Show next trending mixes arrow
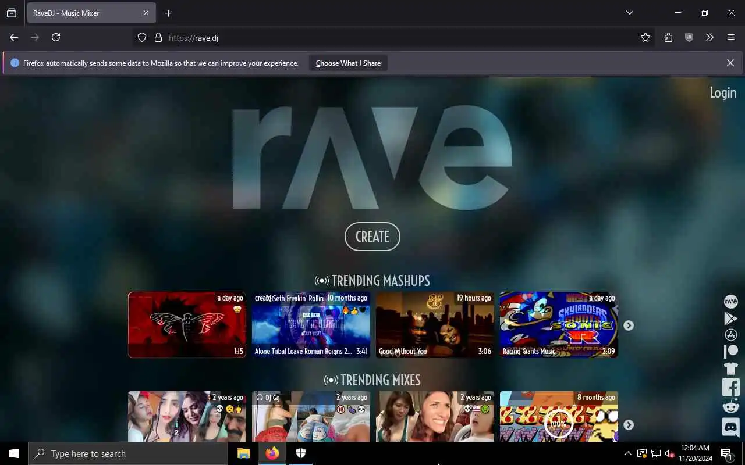 click(x=629, y=425)
